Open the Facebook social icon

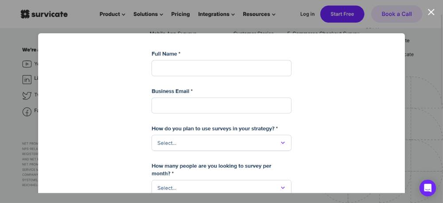click(27, 111)
